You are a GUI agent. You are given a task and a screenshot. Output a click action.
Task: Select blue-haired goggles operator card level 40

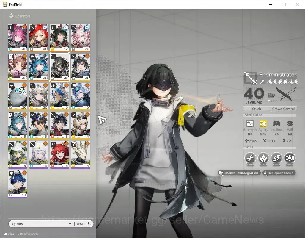(x=39, y=67)
